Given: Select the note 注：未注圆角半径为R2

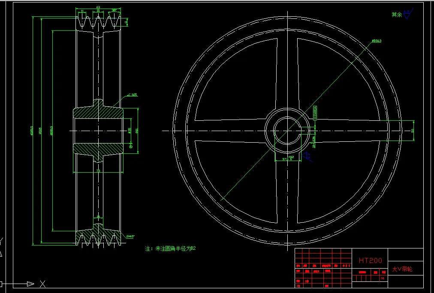Looking at the screenshot, I should 171,248.
